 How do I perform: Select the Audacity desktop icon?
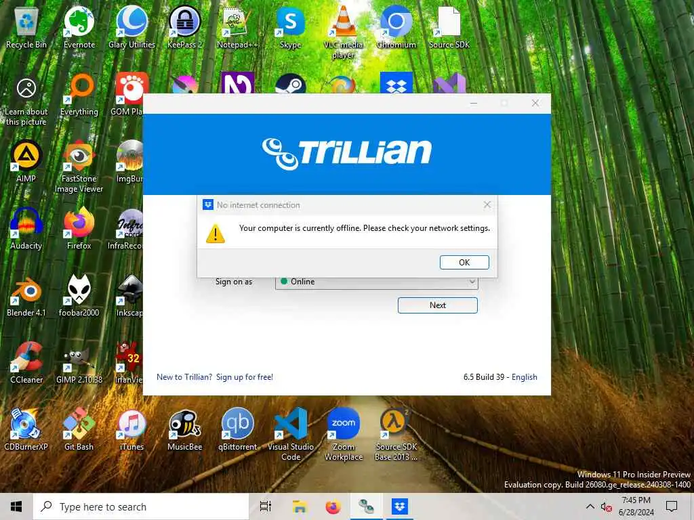[26, 229]
